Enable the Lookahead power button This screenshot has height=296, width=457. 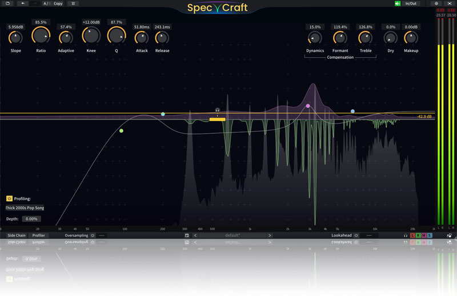point(355,235)
